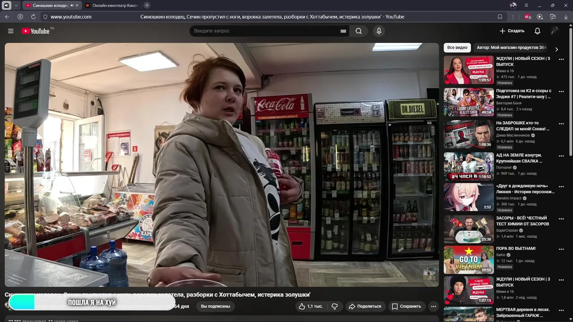Open the ЖДУЛИ 3 ВЫПУСК thumbnail

pos(469,290)
